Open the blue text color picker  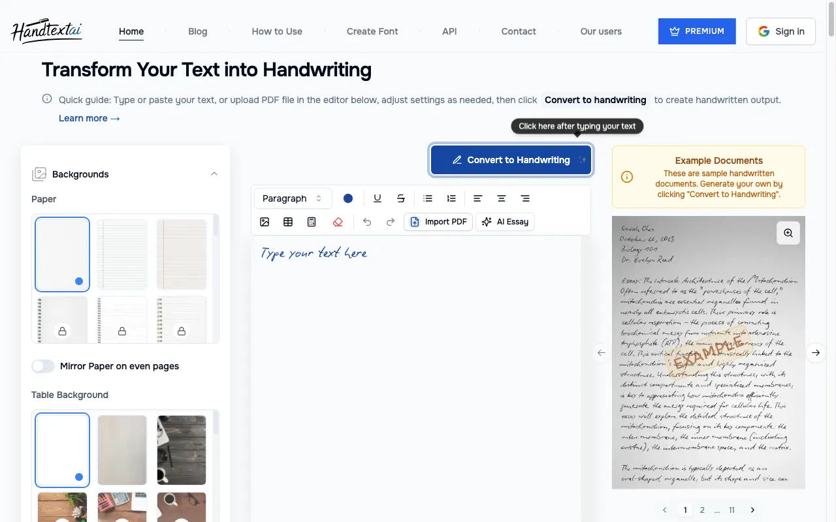[348, 198]
